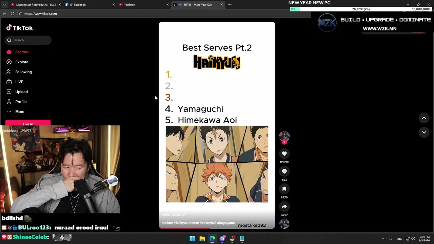Click the #kageyama hashtag

pyautogui.click(x=226, y=223)
